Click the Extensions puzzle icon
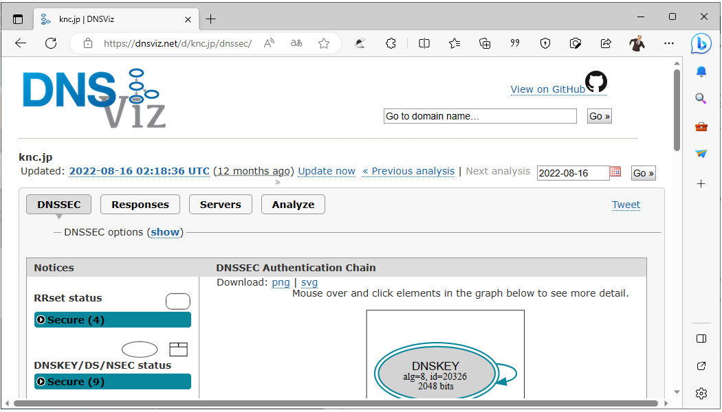 (391, 43)
